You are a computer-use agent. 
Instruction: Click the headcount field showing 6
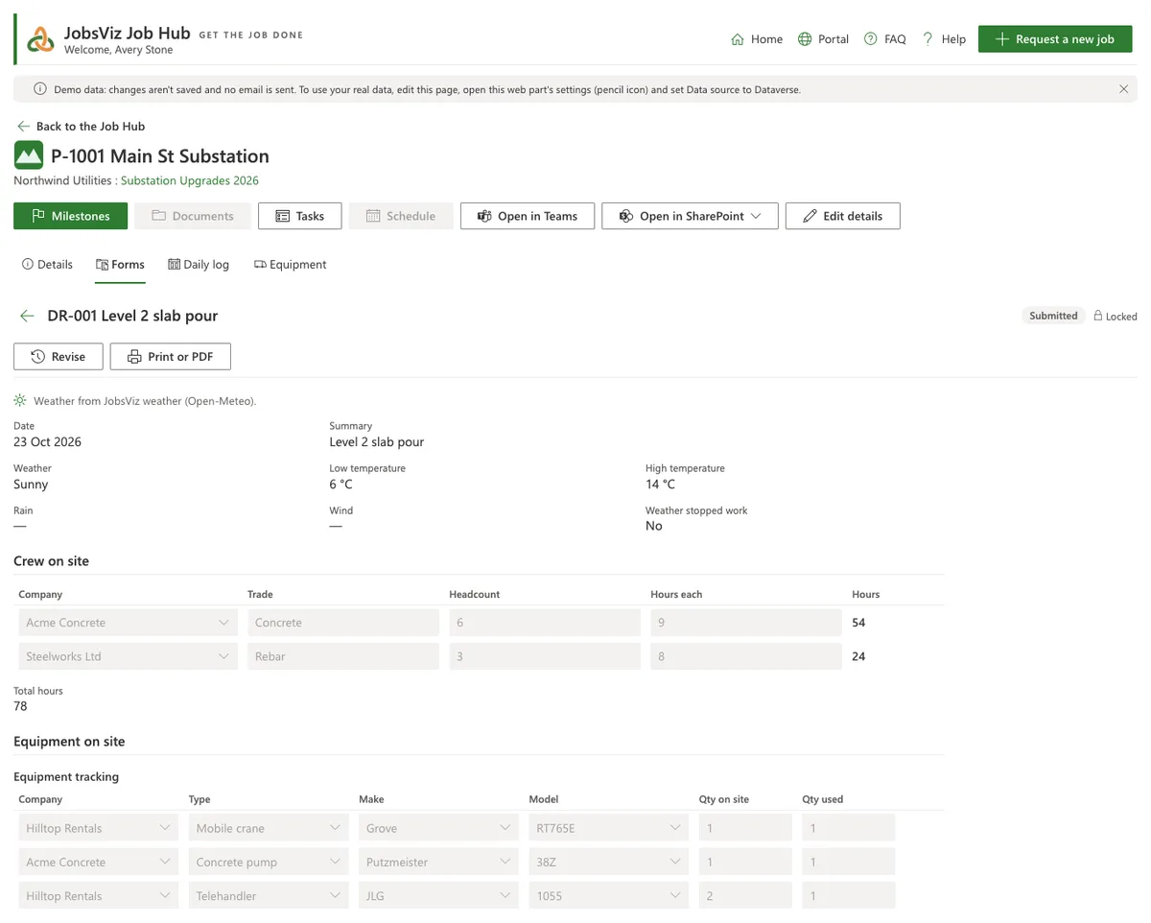545,623
